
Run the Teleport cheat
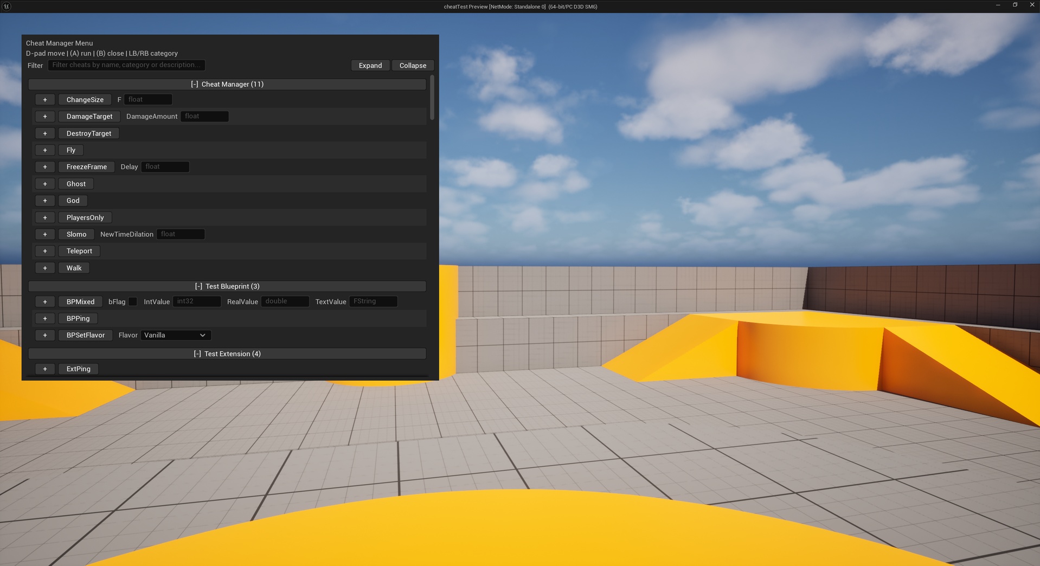click(x=79, y=251)
